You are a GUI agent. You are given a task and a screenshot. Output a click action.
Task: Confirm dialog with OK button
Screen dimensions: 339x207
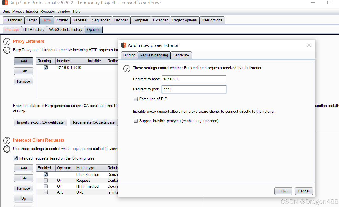[283, 191]
